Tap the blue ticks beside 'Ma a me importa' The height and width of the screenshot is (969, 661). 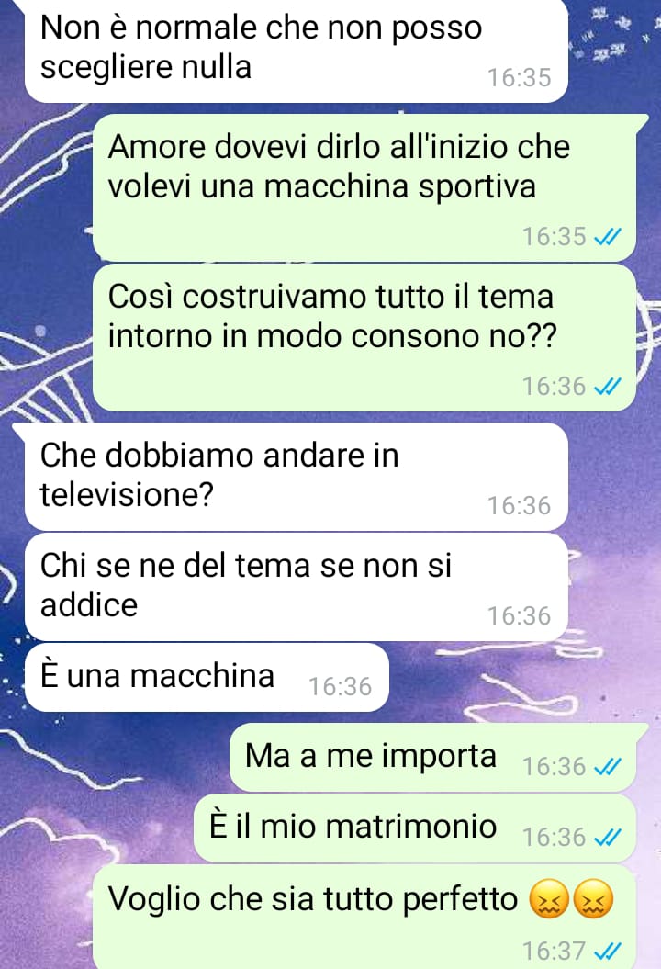click(607, 767)
